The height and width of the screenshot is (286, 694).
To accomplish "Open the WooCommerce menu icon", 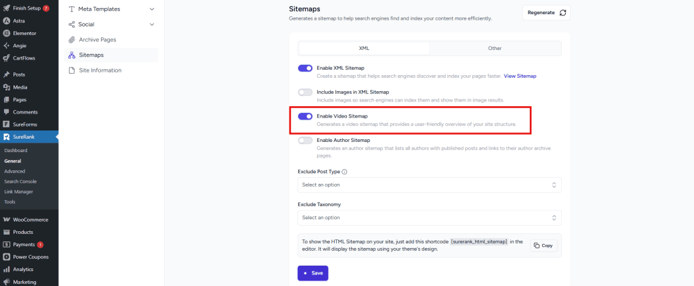I will point(6,220).
